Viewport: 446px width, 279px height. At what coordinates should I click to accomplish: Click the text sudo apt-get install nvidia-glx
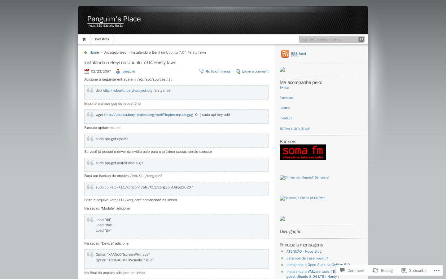point(119,163)
